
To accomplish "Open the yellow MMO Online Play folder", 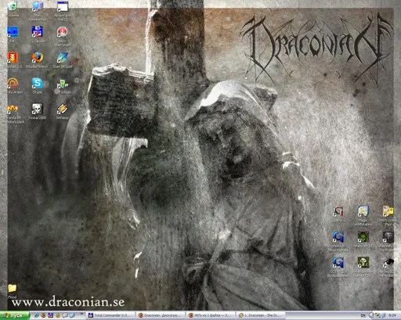I will click(388, 211).
